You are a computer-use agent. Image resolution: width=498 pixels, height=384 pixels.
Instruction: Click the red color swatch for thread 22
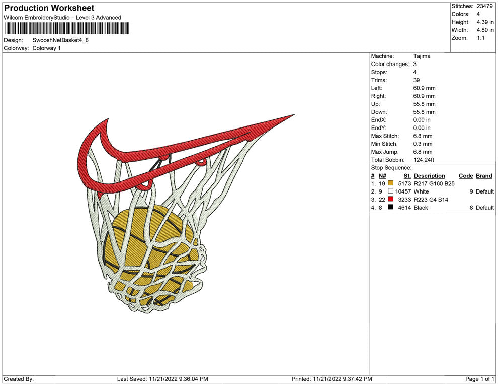coord(391,199)
